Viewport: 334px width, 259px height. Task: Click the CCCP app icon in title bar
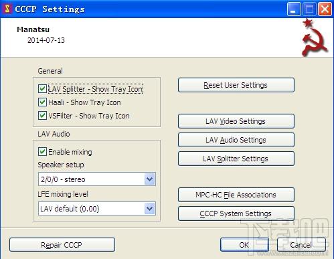tap(7, 9)
